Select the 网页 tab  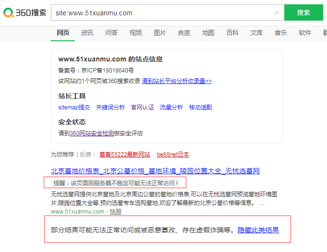tap(63, 33)
